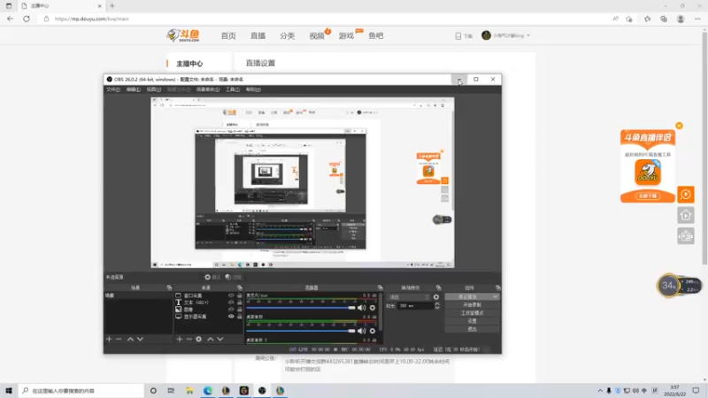Screen dimensions: 708x398
Task: Open the scene transition properties gear
Action: coord(435,297)
